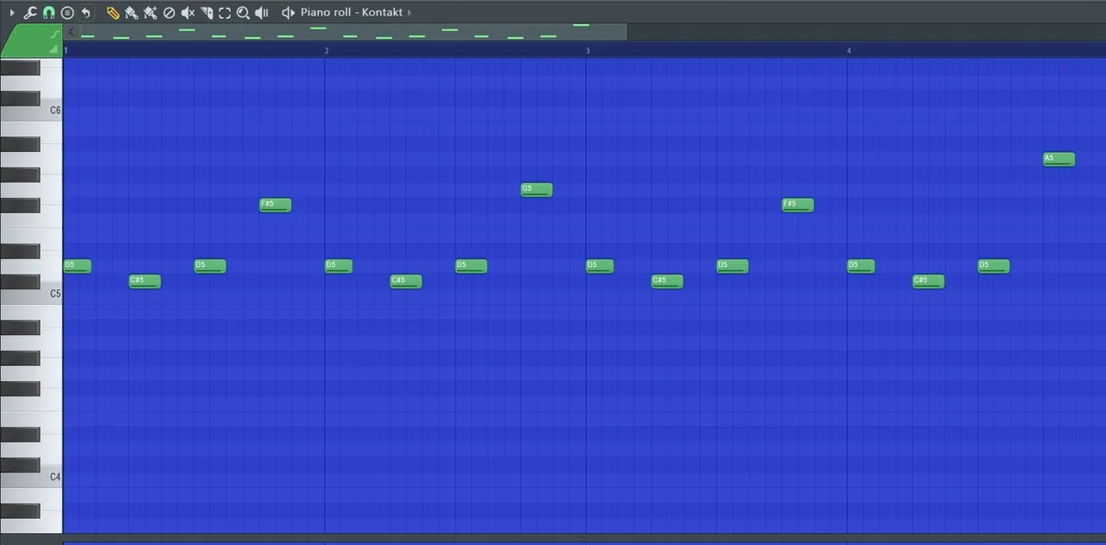
Task: Select the paint in drum mode tool
Action: [x=150, y=13]
